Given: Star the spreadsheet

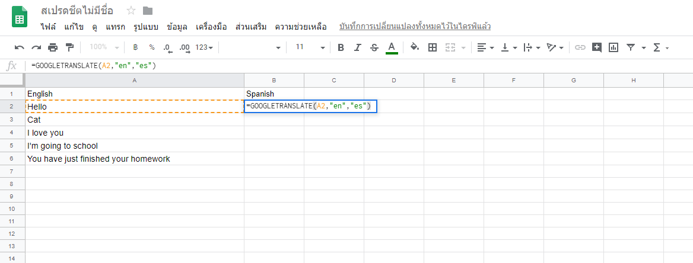Looking at the screenshot, I should pos(131,11).
